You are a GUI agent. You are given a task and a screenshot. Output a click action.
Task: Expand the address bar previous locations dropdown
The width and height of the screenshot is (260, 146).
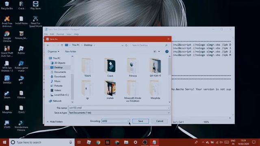pos(122,45)
